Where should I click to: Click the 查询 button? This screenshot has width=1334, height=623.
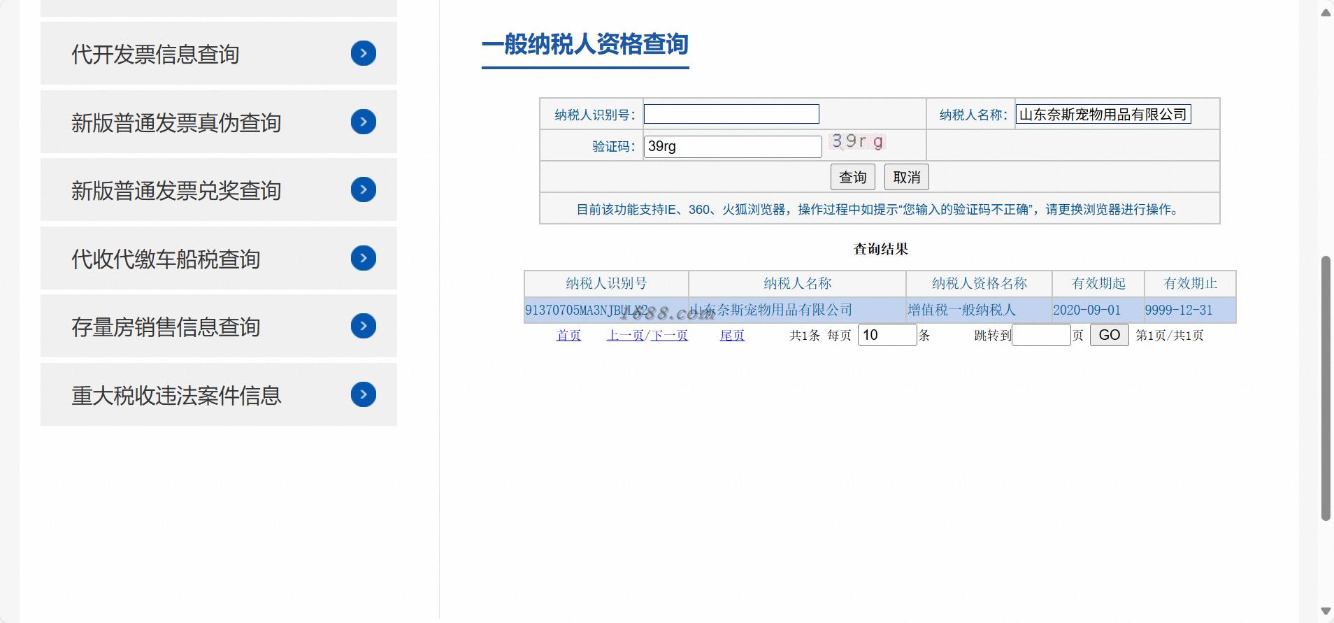(x=852, y=177)
